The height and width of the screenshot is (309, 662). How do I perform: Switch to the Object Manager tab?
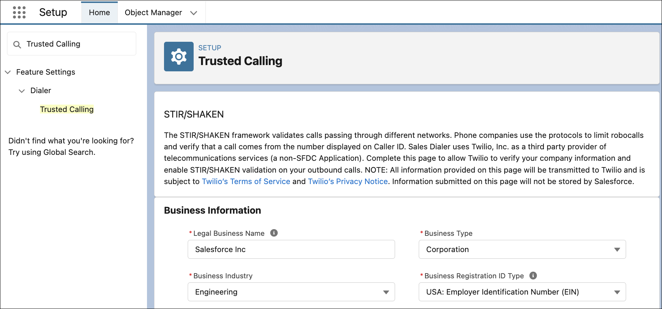(153, 13)
